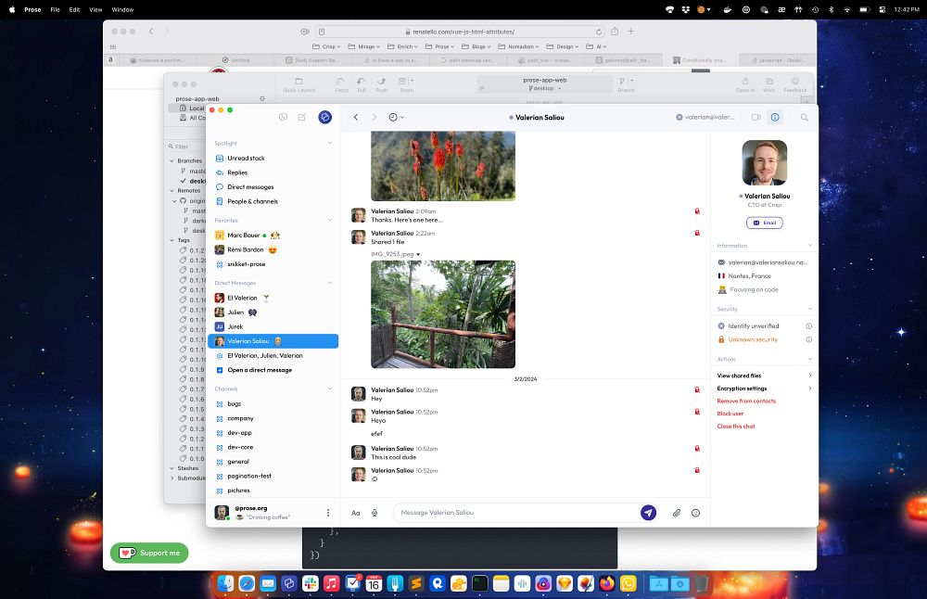Open the Prose app menu
The width and height of the screenshot is (927, 599).
(32, 9)
